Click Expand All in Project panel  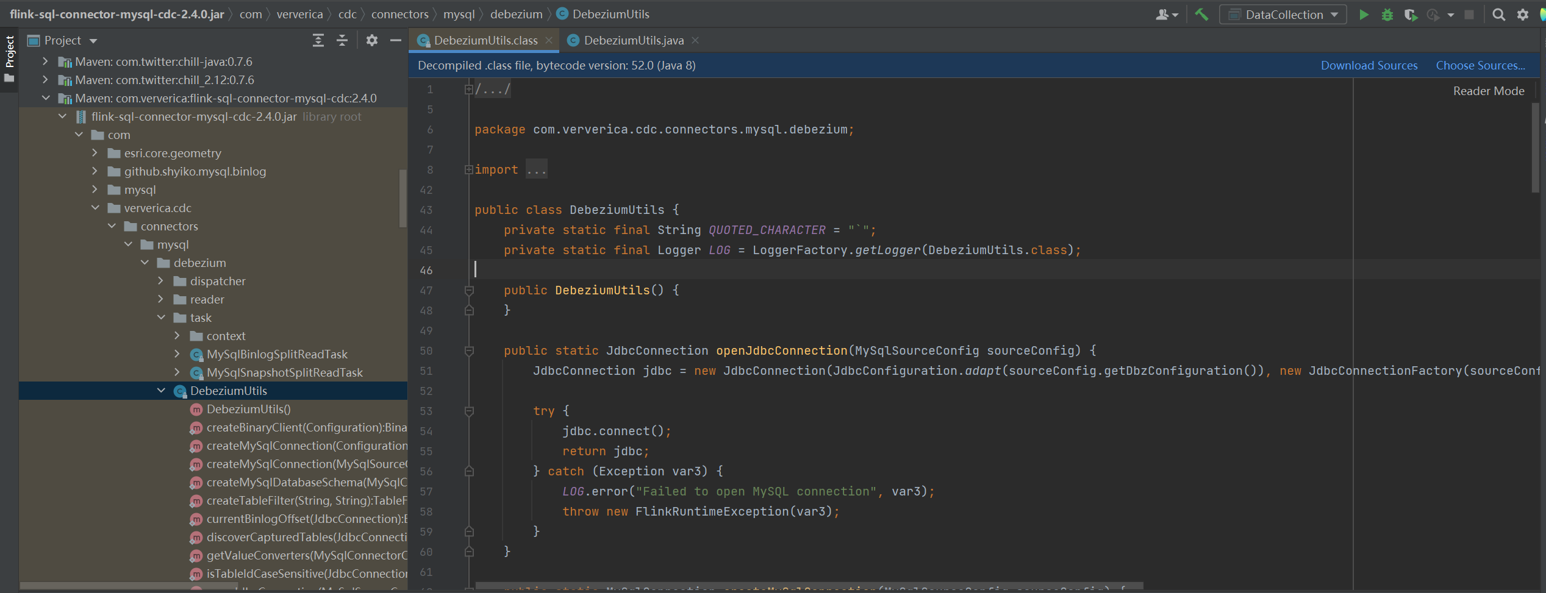click(318, 40)
